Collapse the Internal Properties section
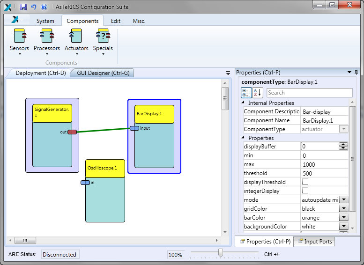 243,103
